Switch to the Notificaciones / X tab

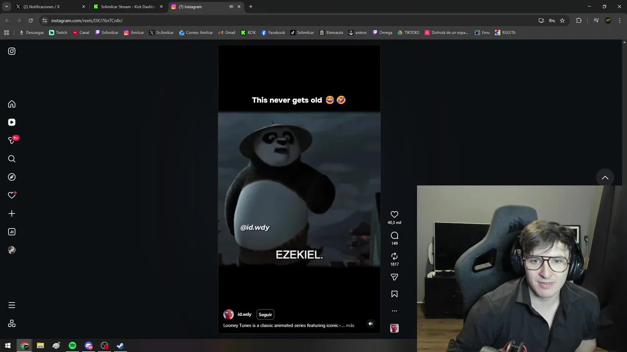[x=51, y=7]
